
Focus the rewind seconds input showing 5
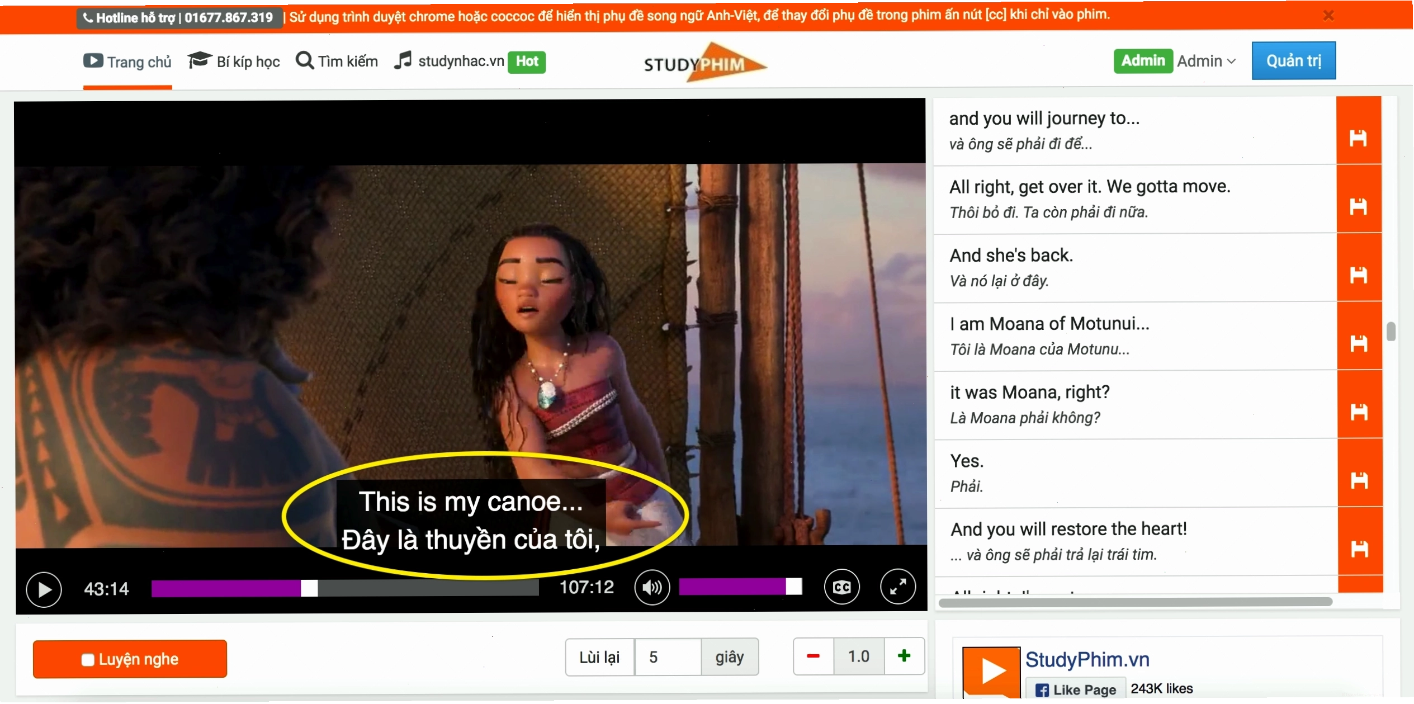click(668, 658)
